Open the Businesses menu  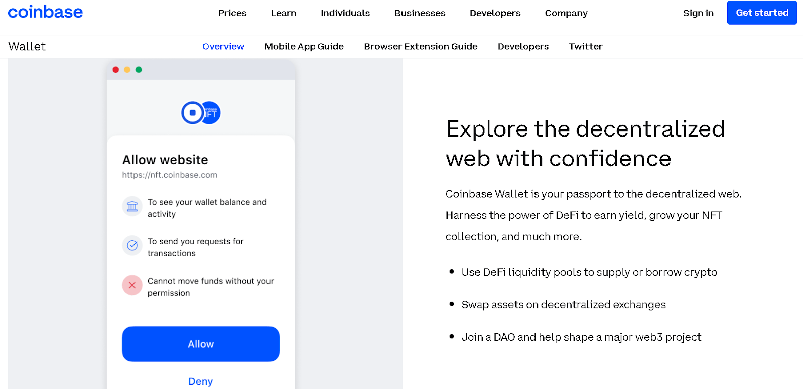[x=420, y=13]
